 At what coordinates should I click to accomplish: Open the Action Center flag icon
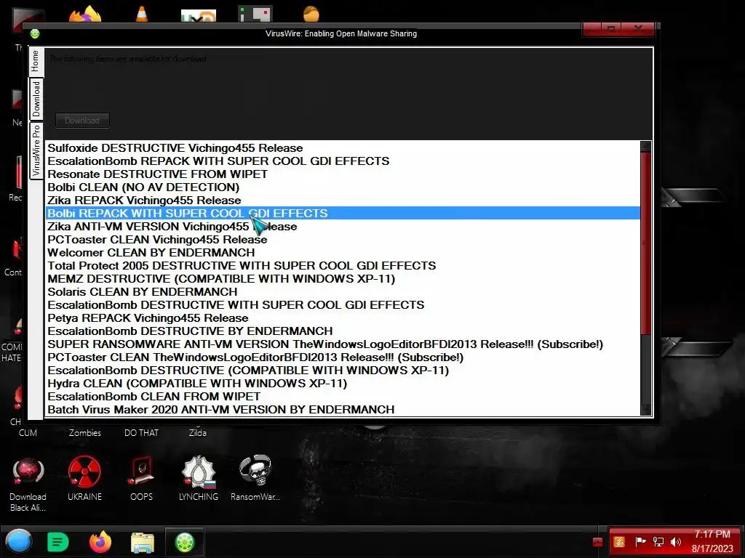click(640, 542)
